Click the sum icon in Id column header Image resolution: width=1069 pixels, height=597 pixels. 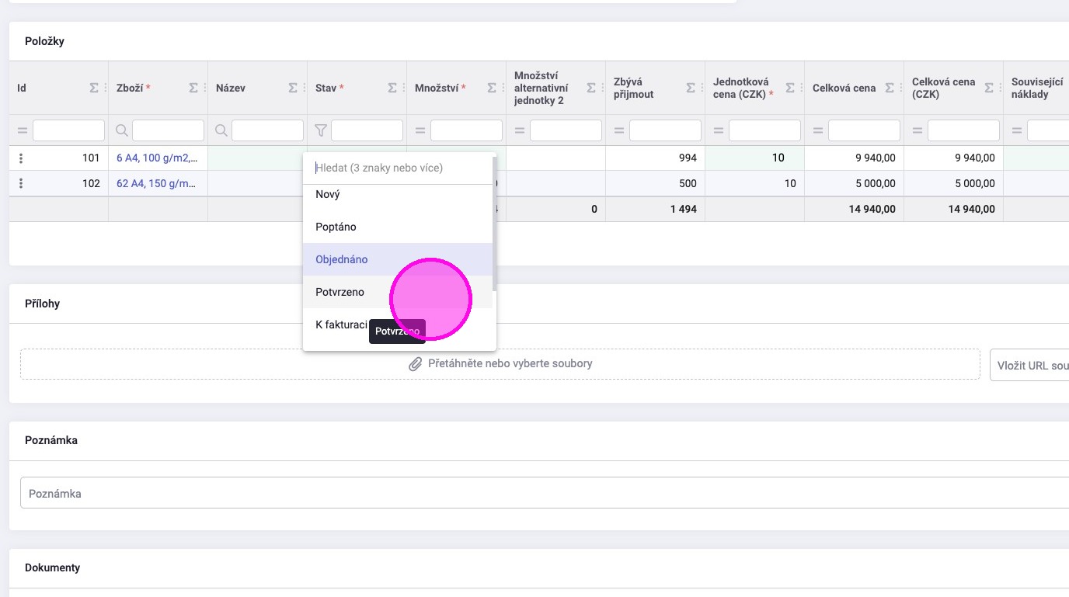tap(94, 88)
